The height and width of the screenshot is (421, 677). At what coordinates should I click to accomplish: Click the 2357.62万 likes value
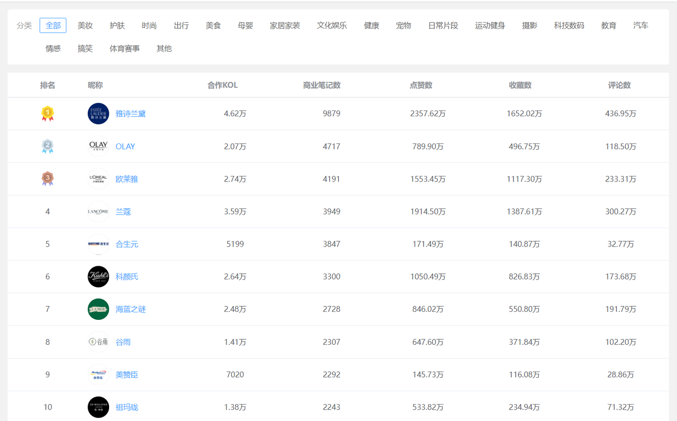[x=428, y=114]
